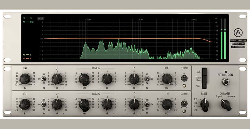Hide the R channel EQ curve

[x=24, y=59]
